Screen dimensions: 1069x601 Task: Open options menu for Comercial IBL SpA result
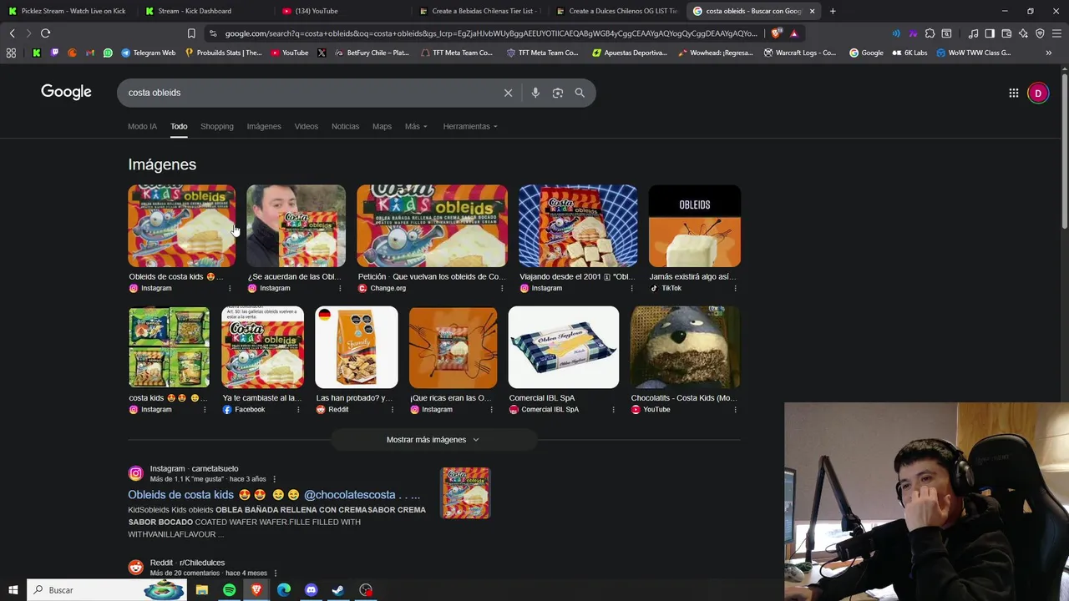pos(613,410)
